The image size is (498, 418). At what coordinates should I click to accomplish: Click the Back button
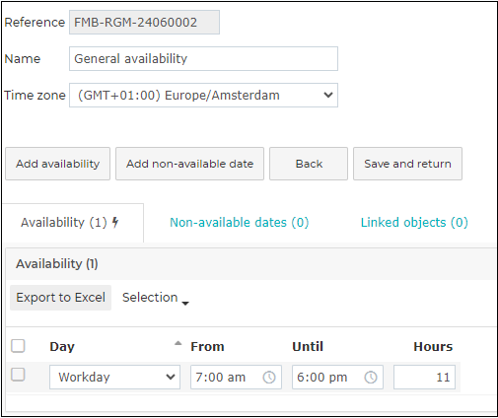pos(309,164)
